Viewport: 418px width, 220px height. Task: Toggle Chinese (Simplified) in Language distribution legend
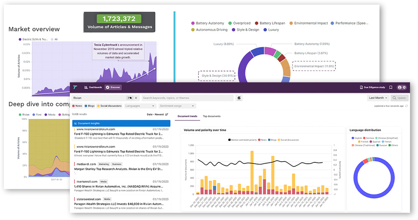pyautogui.click(x=387, y=138)
